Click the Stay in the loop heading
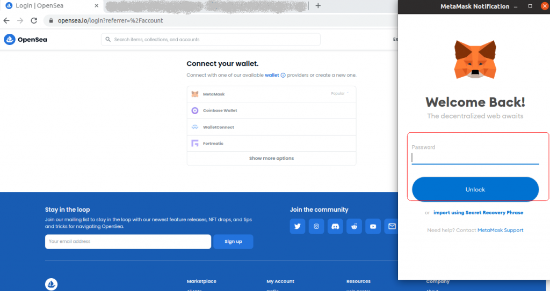550x291 pixels. coord(67,210)
